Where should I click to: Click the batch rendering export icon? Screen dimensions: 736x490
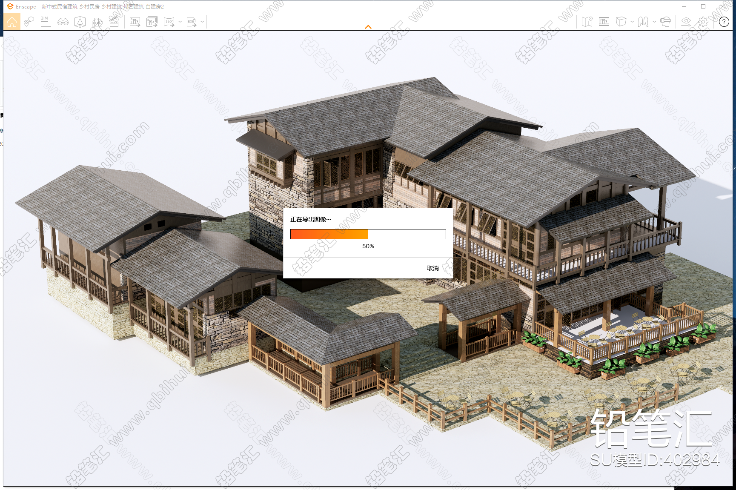(x=152, y=22)
